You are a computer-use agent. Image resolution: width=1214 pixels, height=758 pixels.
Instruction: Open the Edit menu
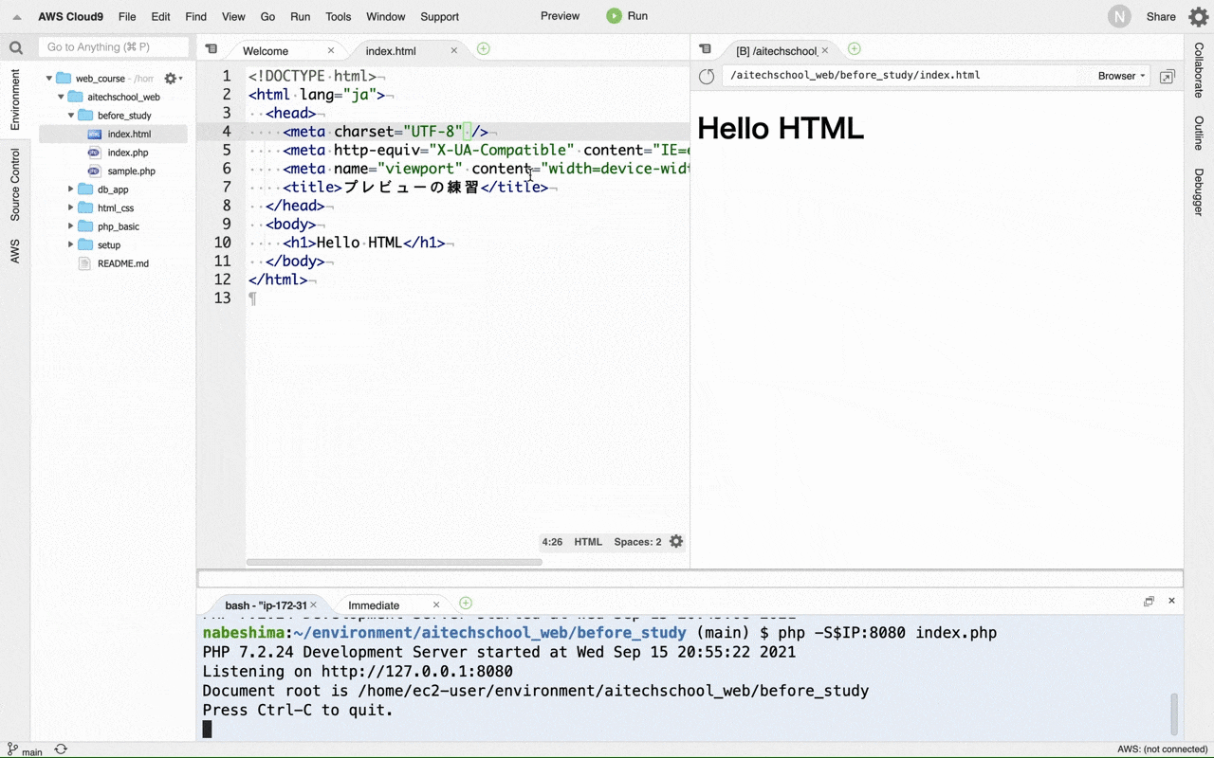[161, 17]
